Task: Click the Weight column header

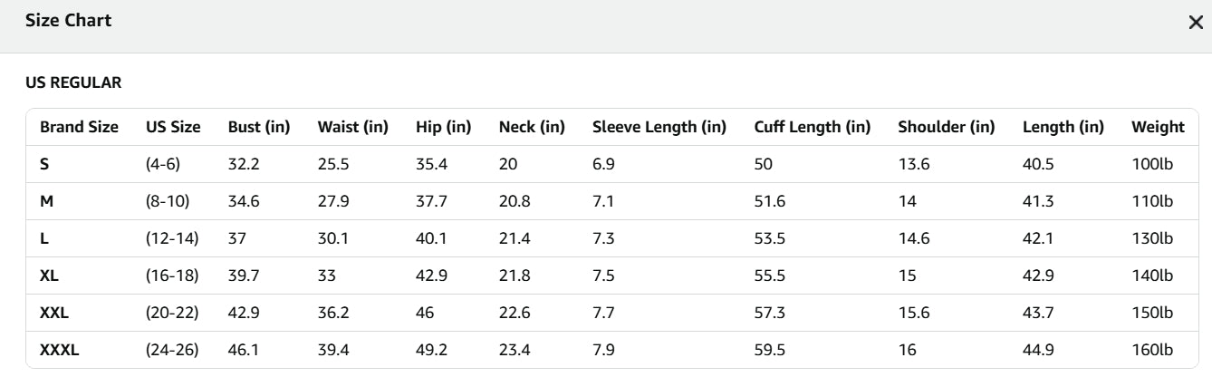Action: coord(1158,127)
